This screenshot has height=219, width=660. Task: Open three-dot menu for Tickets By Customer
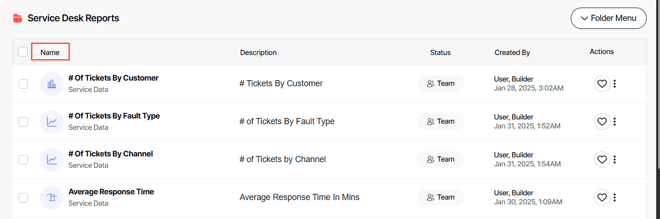click(614, 84)
